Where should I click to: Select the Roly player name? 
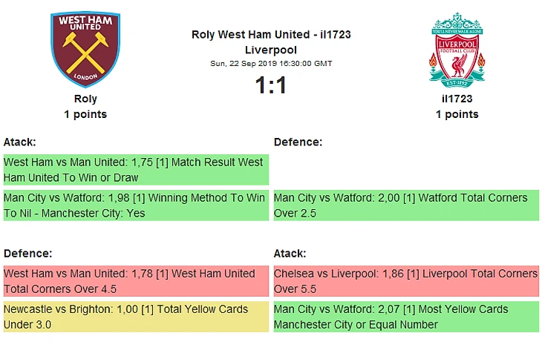coord(85,99)
